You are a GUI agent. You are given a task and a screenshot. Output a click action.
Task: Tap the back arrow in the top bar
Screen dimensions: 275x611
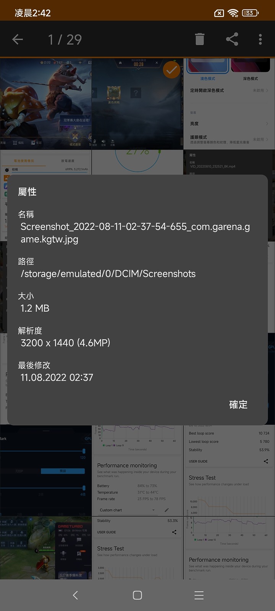point(18,39)
